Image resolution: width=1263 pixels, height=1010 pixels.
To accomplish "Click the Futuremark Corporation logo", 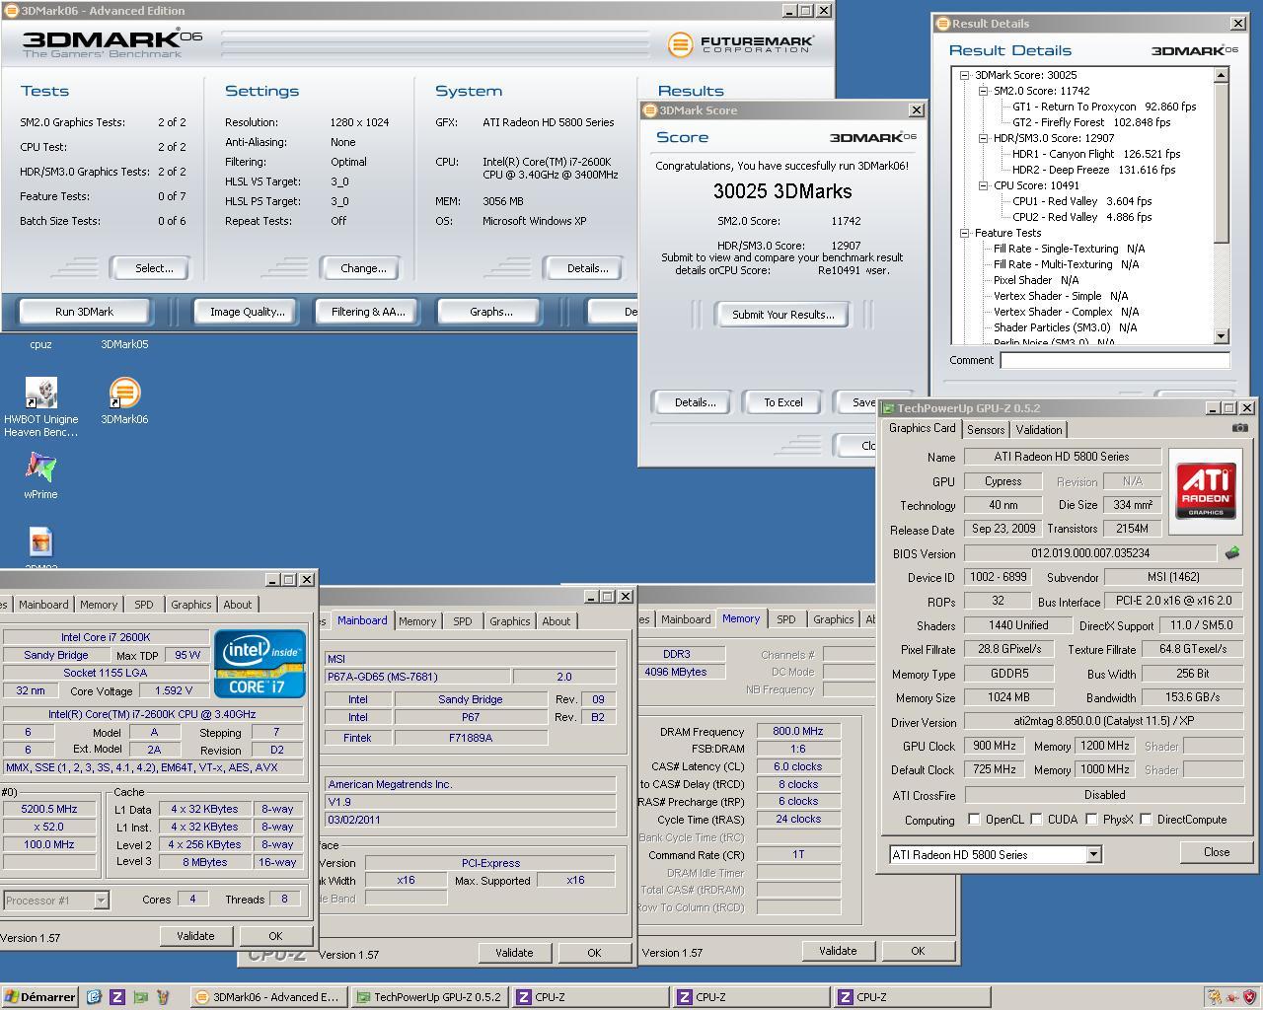I will click(x=741, y=44).
